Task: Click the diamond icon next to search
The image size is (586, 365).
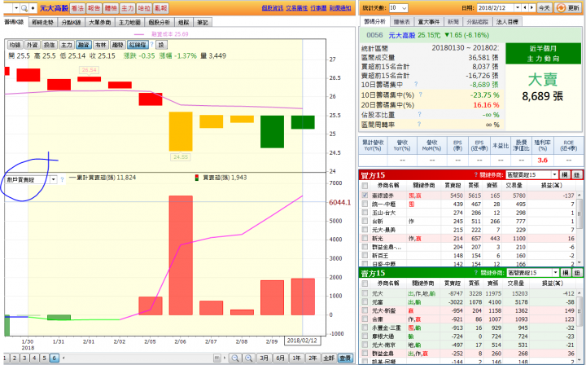Action: 33,8
